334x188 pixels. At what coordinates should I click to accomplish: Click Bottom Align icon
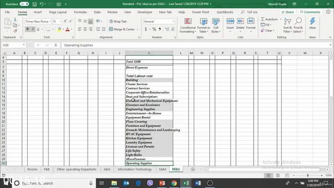(90, 21)
